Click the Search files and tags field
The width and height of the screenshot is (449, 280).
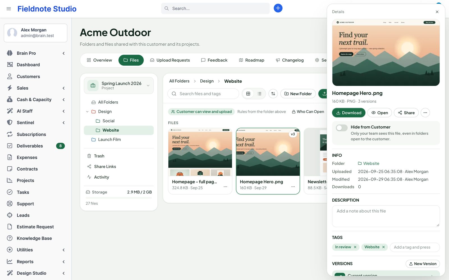click(x=203, y=94)
